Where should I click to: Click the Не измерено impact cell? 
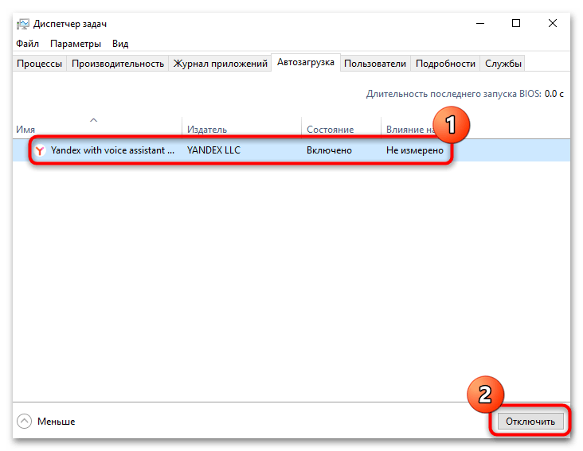[x=415, y=150]
